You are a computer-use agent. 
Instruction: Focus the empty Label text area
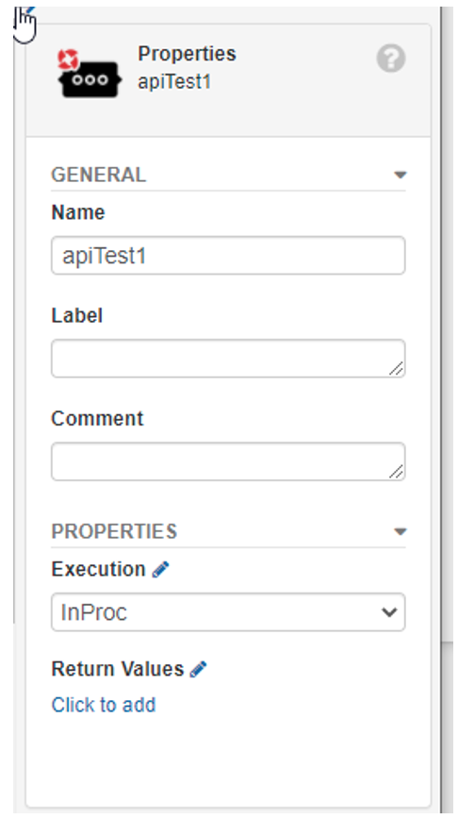tap(228, 359)
